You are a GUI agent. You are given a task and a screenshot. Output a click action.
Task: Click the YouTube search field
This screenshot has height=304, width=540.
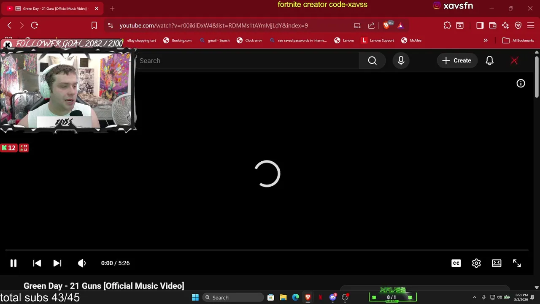click(247, 61)
